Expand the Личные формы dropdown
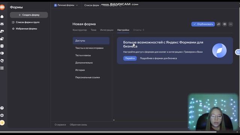The width and height of the screenshot is (240, 135). (66, 5)
